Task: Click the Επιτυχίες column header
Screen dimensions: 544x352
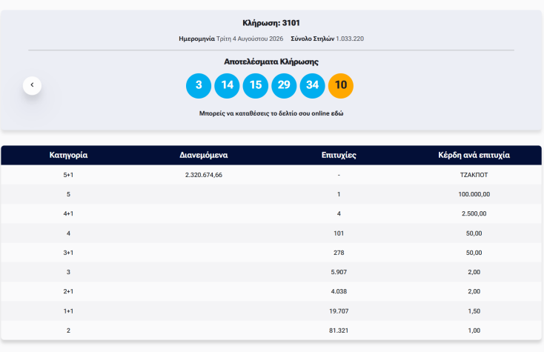Action: (339, 155)
